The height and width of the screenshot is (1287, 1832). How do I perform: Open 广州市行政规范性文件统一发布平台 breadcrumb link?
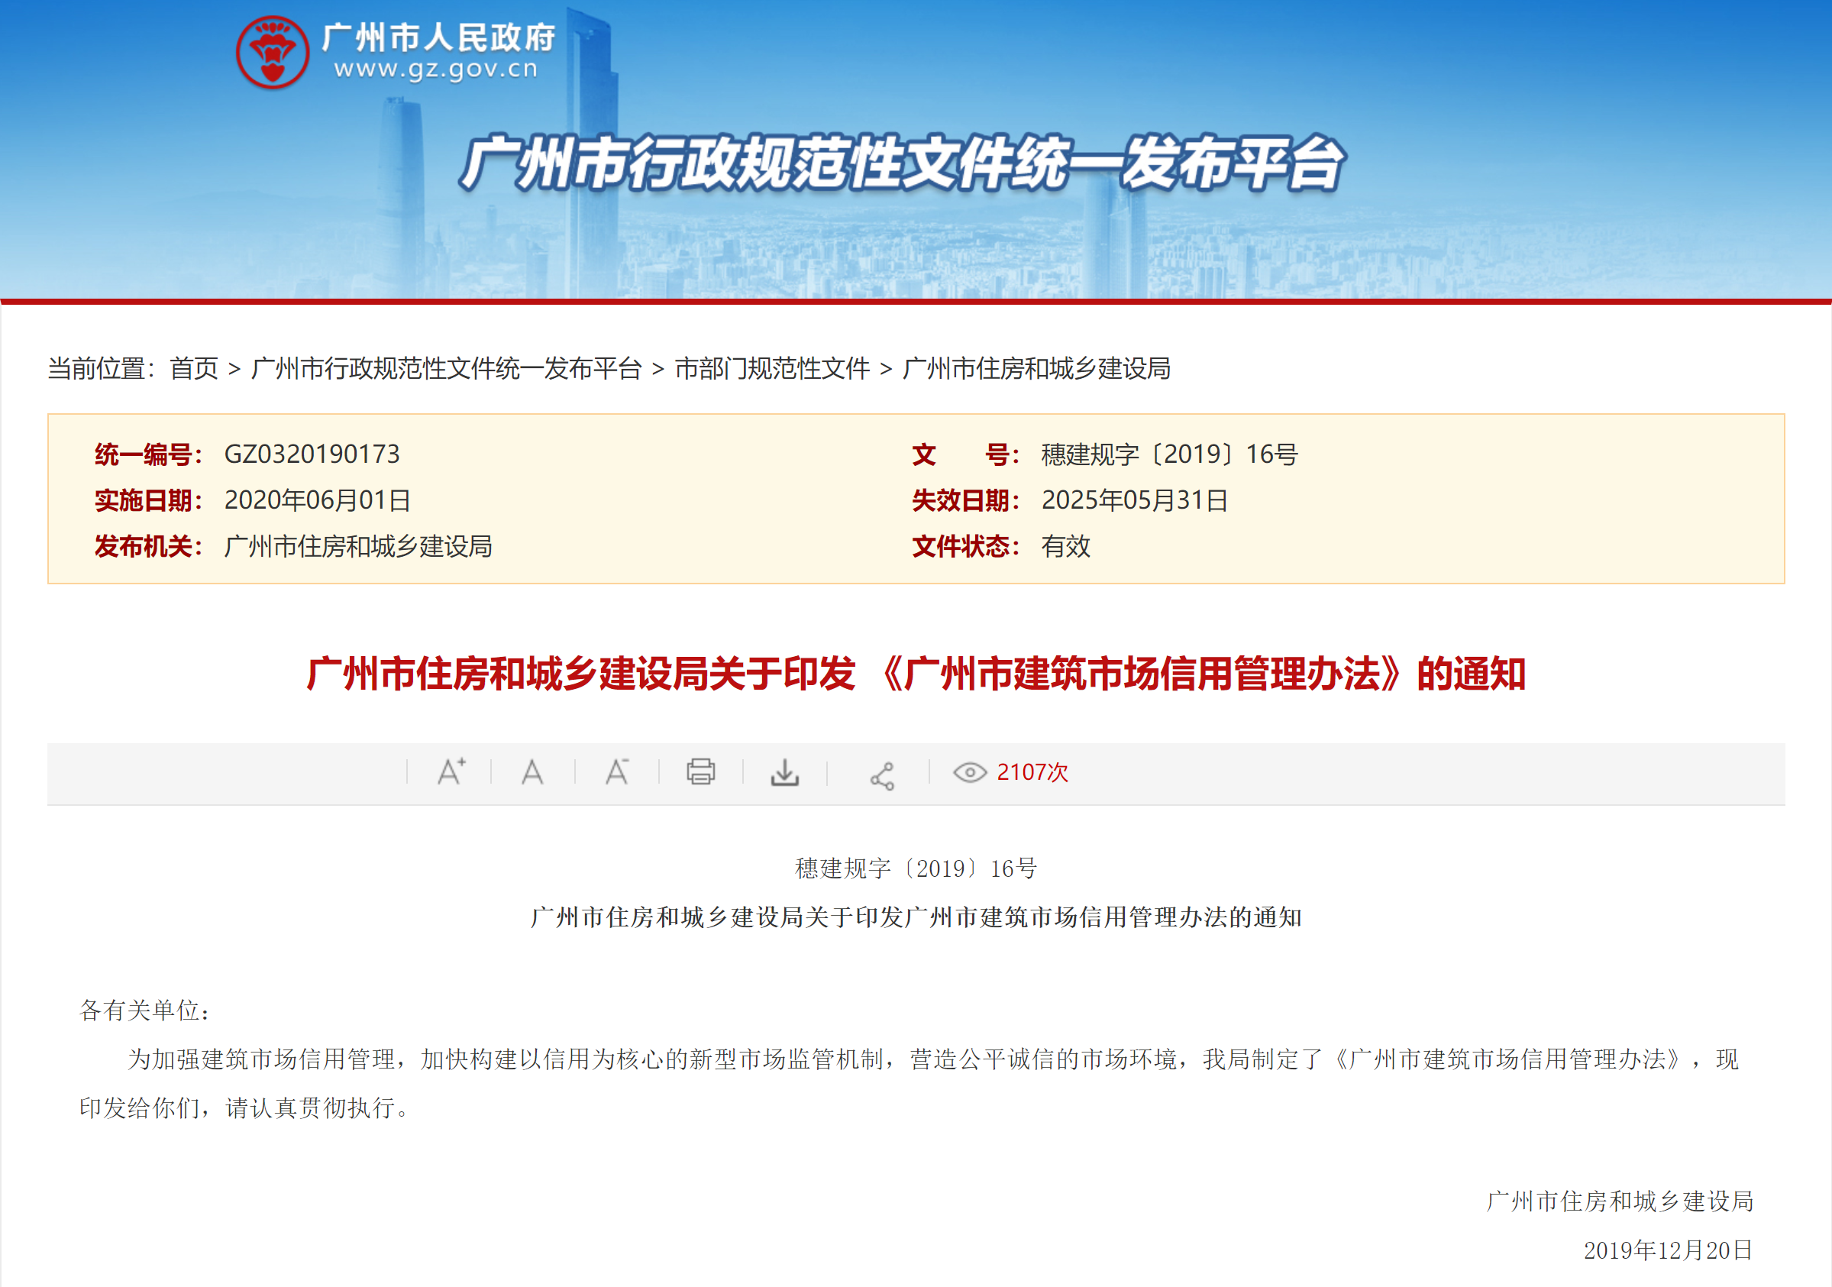pos(446,369)
